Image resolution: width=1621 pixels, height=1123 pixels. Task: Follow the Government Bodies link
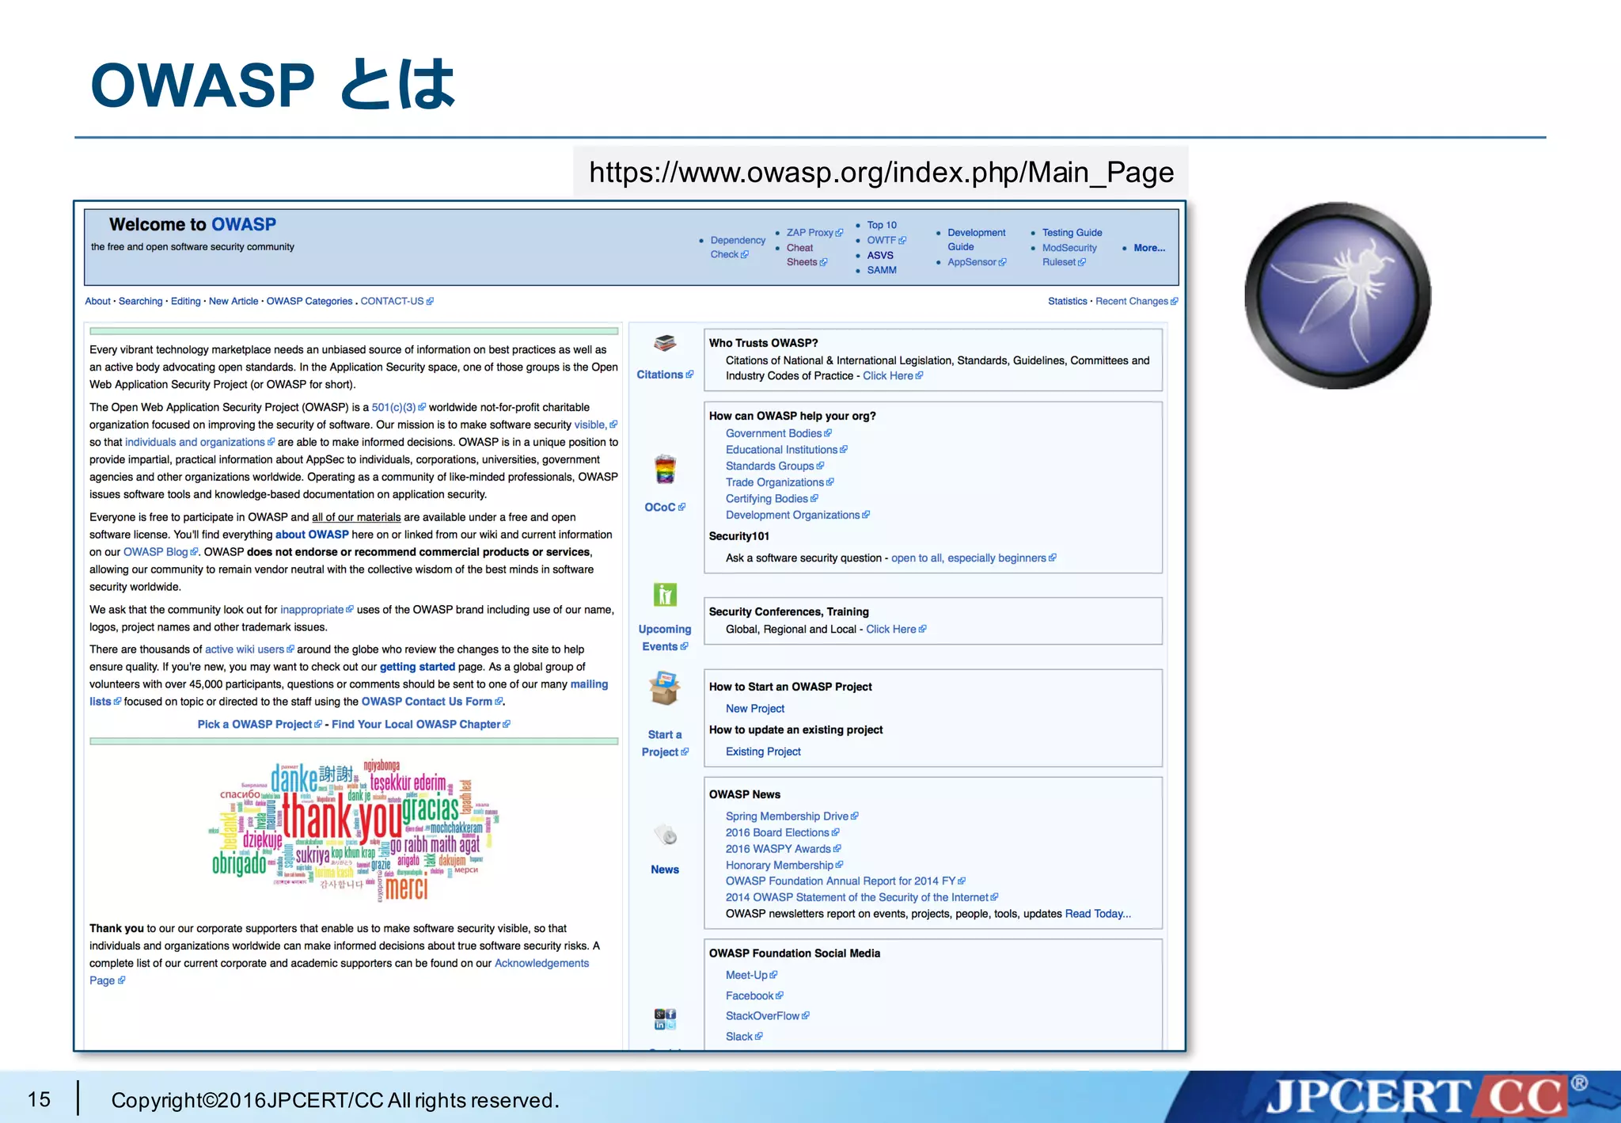pyautogui.click(x=773, y=433)
